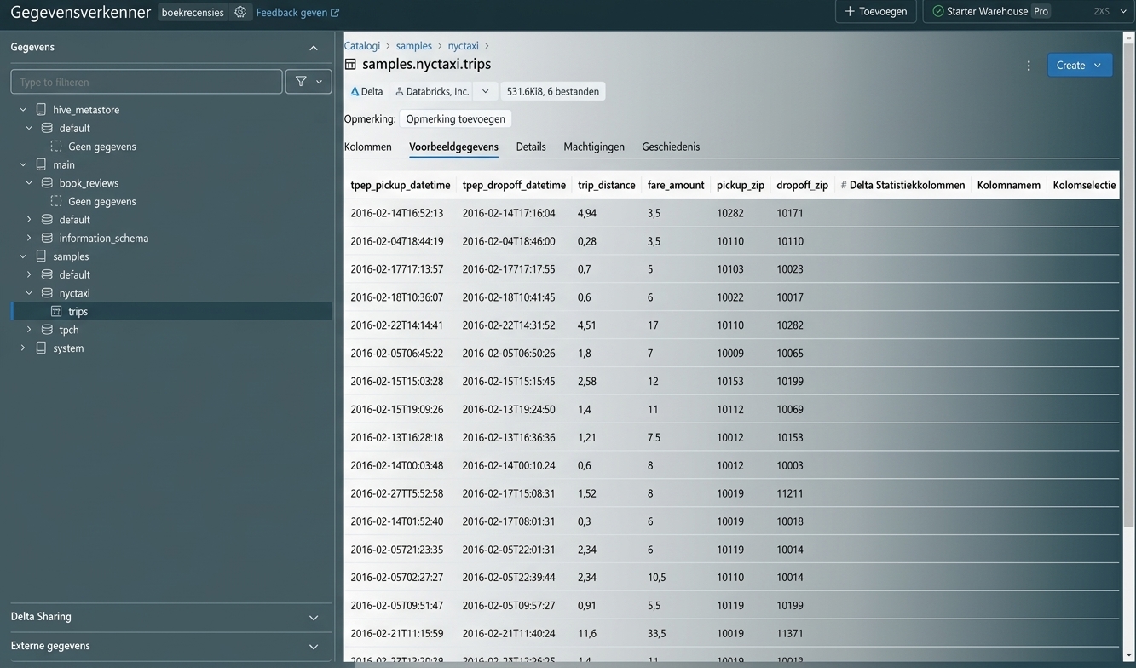The height and width of the screenshot is (668, 1136).
Task: Click the 531.6KiB, 6 bestanden badge
Action: click(553, 91)
